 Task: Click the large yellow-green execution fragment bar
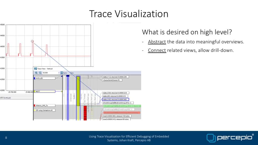[x=78, y=91]
